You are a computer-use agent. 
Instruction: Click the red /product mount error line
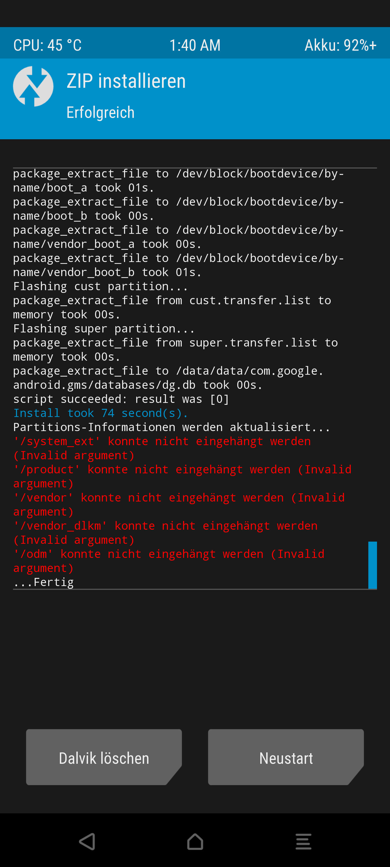[x=182, y=476]
